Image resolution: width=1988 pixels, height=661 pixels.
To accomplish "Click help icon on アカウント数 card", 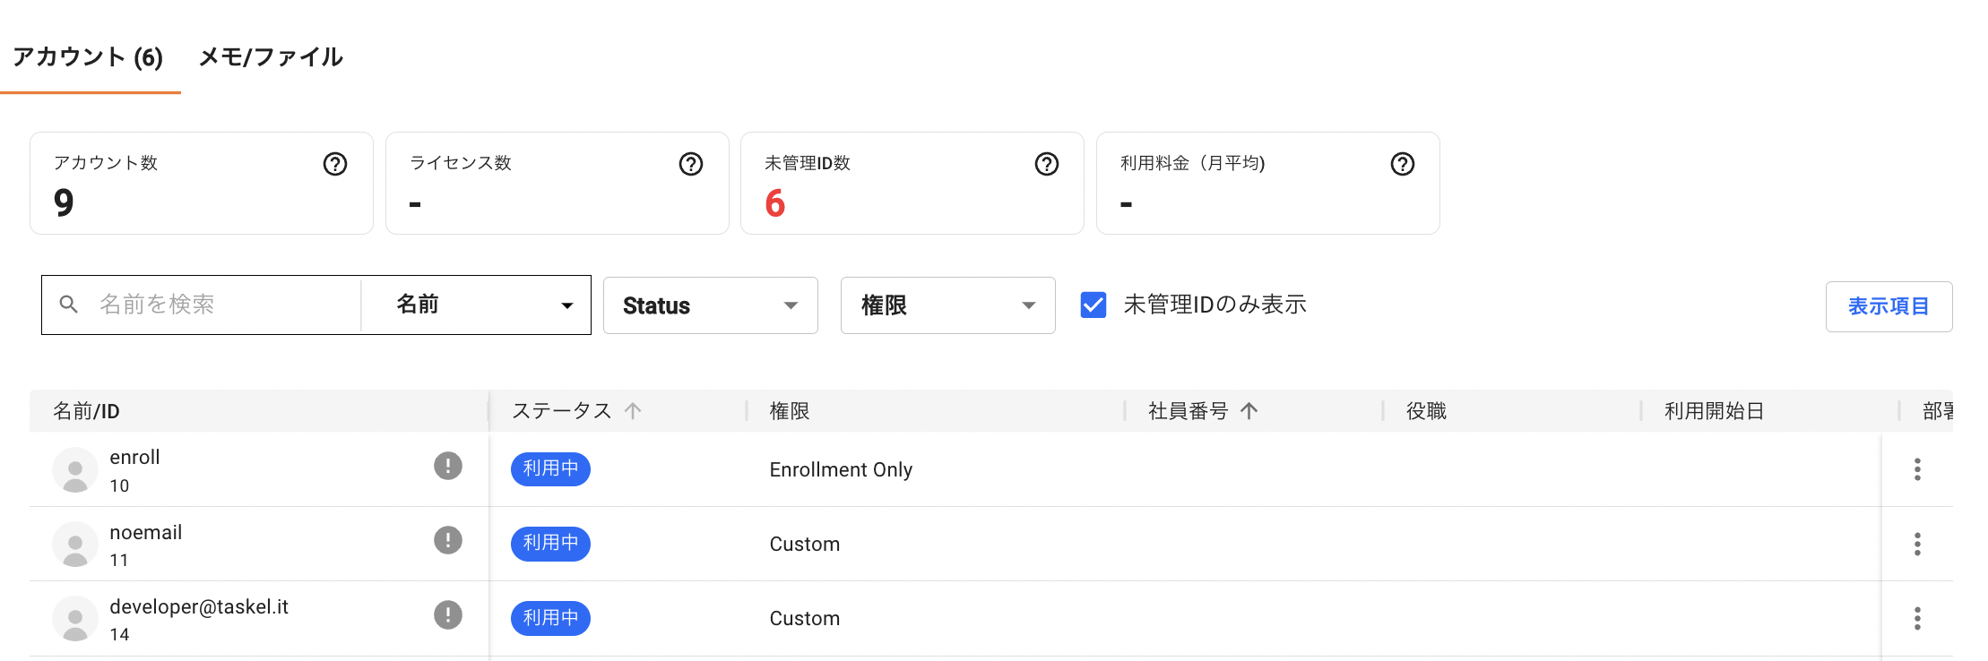I will coord(335,164).
